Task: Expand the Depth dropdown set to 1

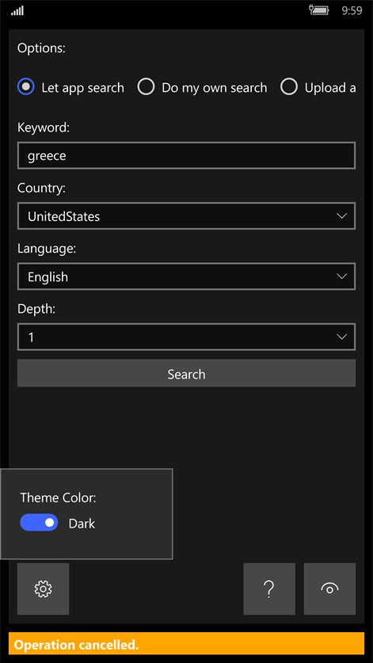Action: click(186, 337)
